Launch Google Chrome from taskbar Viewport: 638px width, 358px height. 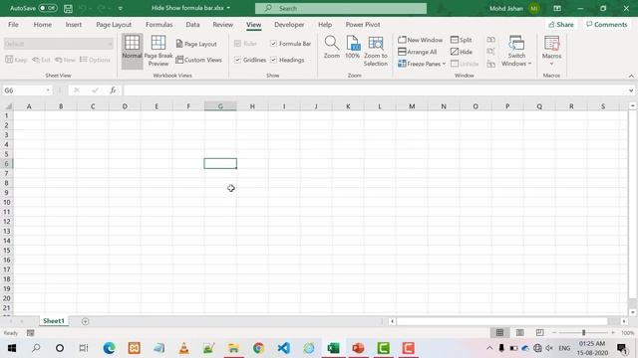(x=258, y=348)
